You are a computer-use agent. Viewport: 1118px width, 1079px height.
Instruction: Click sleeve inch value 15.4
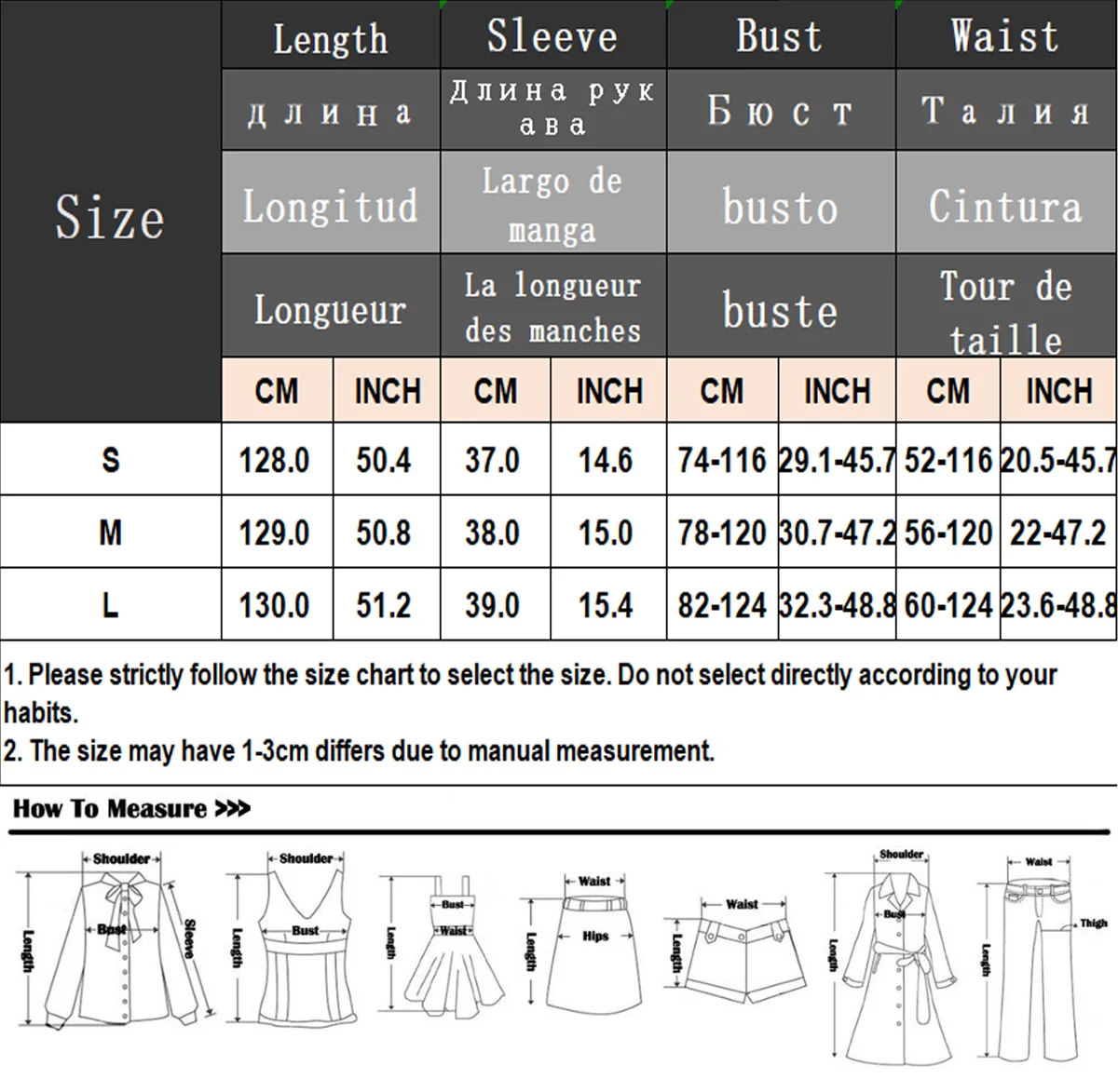coord(606,604)
